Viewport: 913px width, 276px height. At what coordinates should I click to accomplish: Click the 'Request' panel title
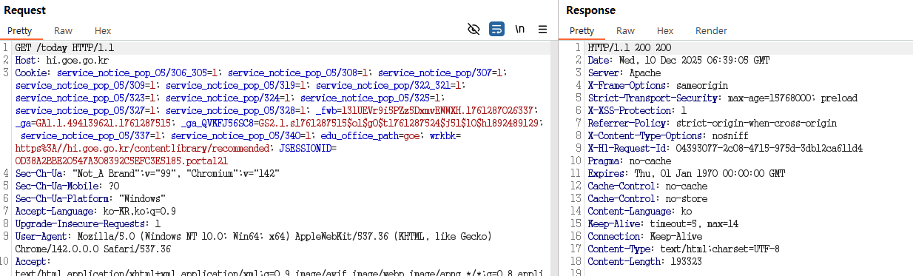click(25, 10)
